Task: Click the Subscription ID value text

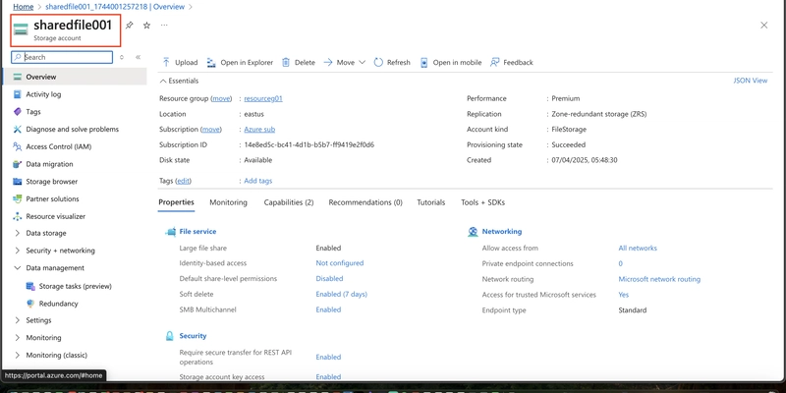Action: tap(309, 144)
